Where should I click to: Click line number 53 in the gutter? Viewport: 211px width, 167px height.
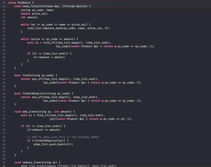click(4, 39)
